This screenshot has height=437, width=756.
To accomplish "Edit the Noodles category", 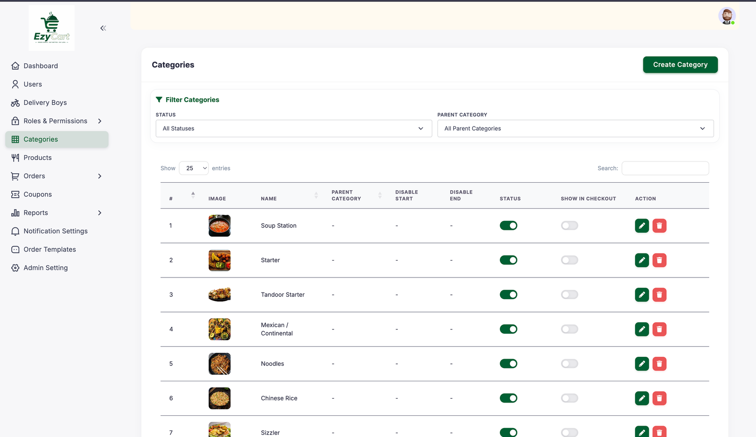I will pyautogui.click(x=642, y=364).
